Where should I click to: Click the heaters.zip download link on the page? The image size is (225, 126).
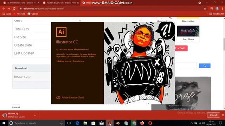coord(22,77)
